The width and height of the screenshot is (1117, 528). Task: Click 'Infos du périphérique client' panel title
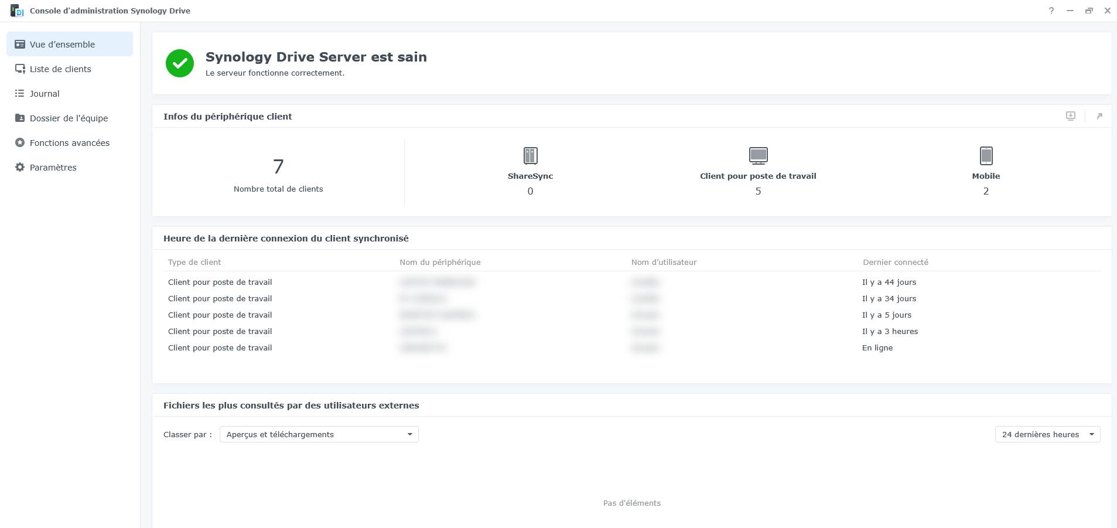(228, 116)
